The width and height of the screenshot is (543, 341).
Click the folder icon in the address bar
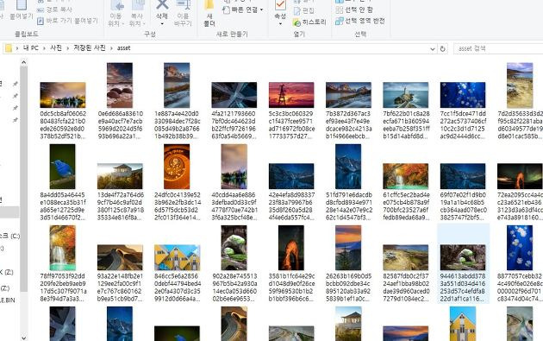click(x=9, y=48)
